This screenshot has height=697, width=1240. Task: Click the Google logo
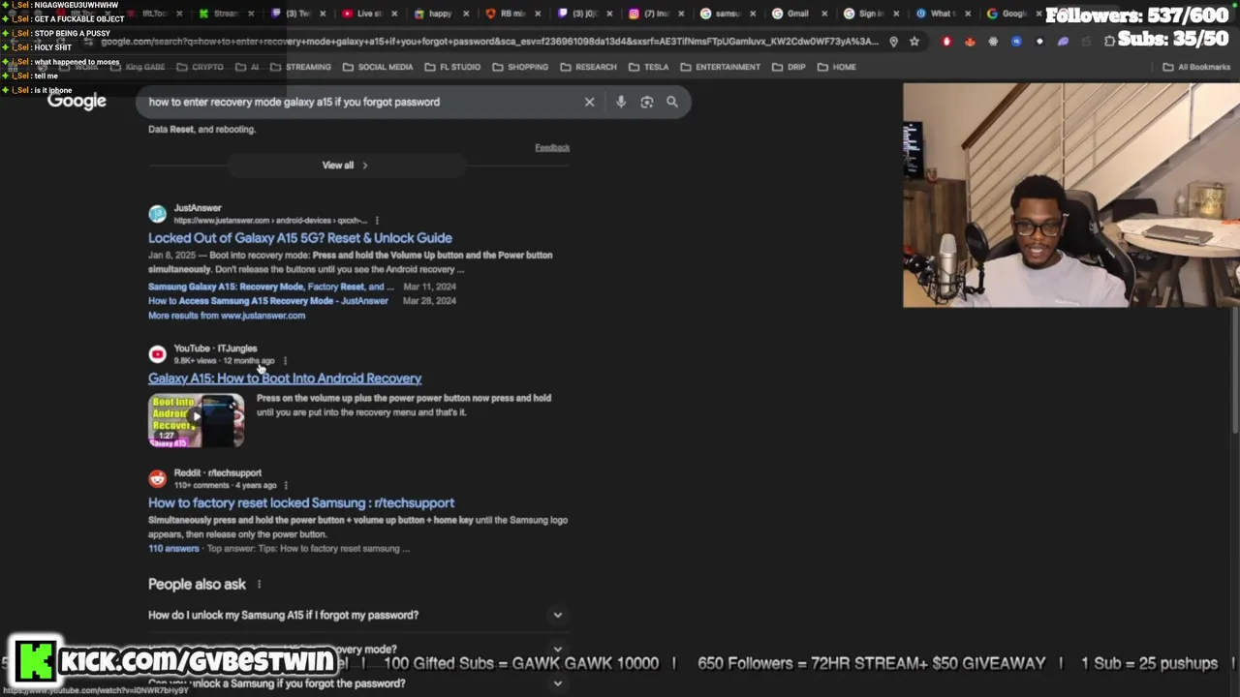pos(77,102)
